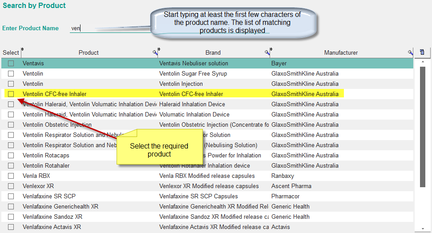Click the vertical scrollbar thumb
The width and height of the screenshot is (432, 233).
coord(423,127)
